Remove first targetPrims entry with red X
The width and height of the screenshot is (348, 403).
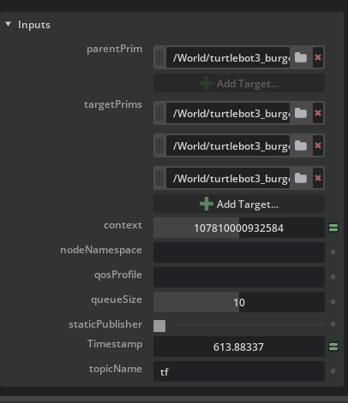coord(318,113)
